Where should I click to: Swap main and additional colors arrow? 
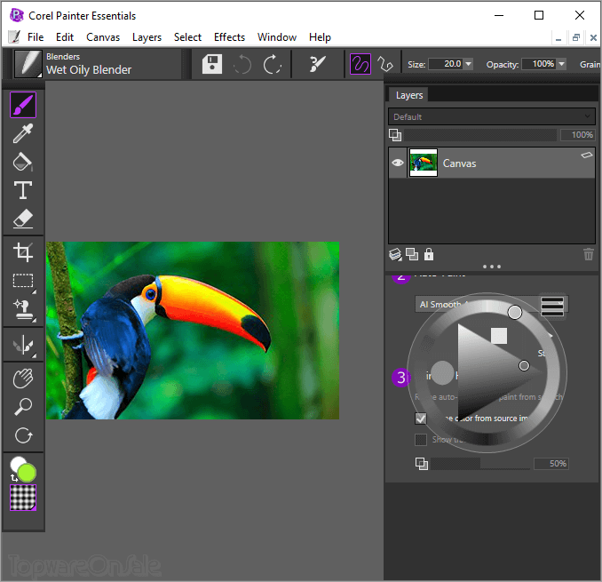coord(14,478)
